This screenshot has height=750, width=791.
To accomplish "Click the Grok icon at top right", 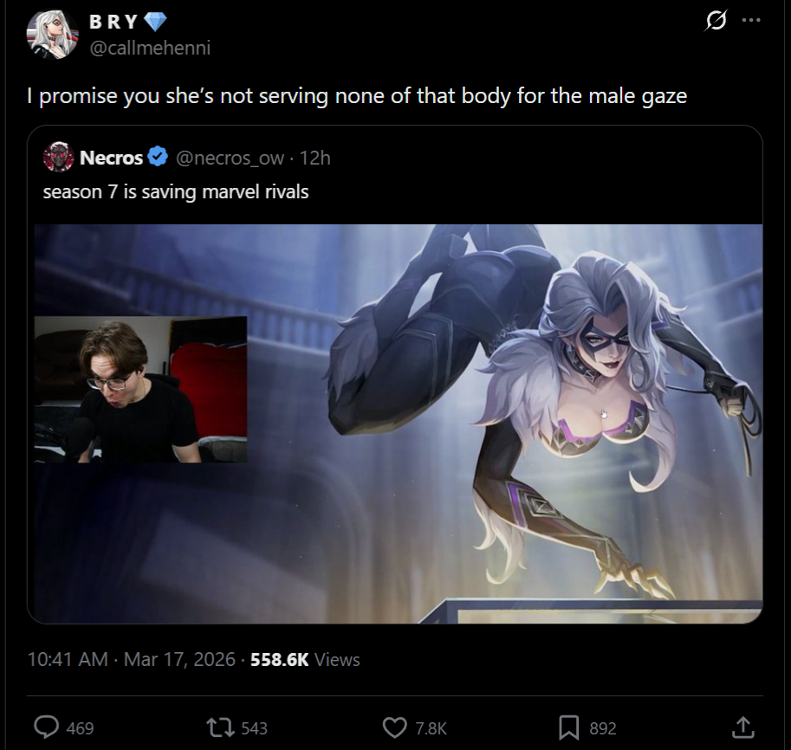I will 716,21.
